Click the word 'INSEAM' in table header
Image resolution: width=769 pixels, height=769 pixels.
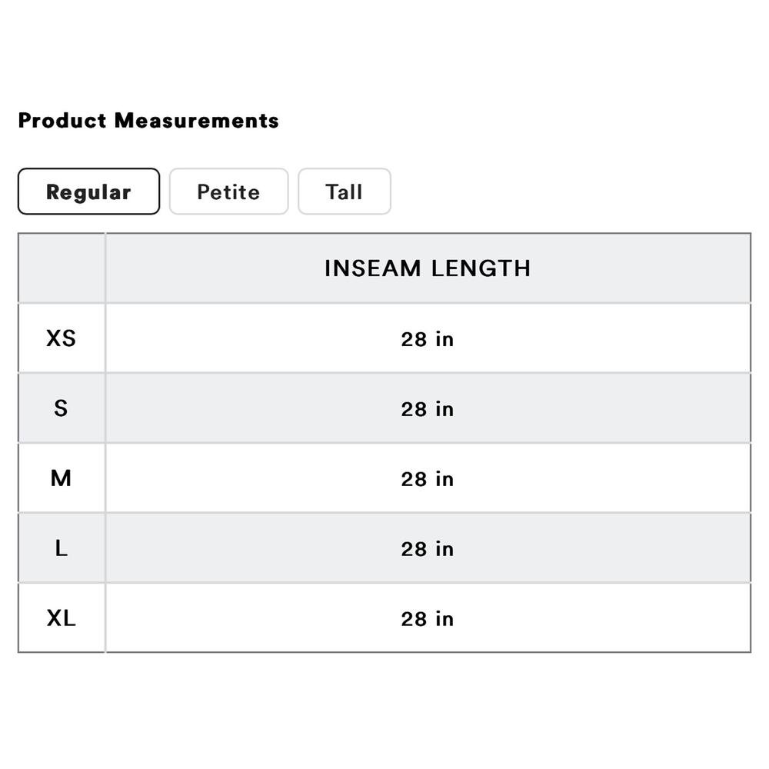click(x=373, y=268)
